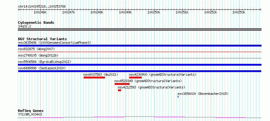270x121 pixels.
Task: Select the nsv832875 (Wong2007) label
Action: pyautogui.click(x=36, y=49)
